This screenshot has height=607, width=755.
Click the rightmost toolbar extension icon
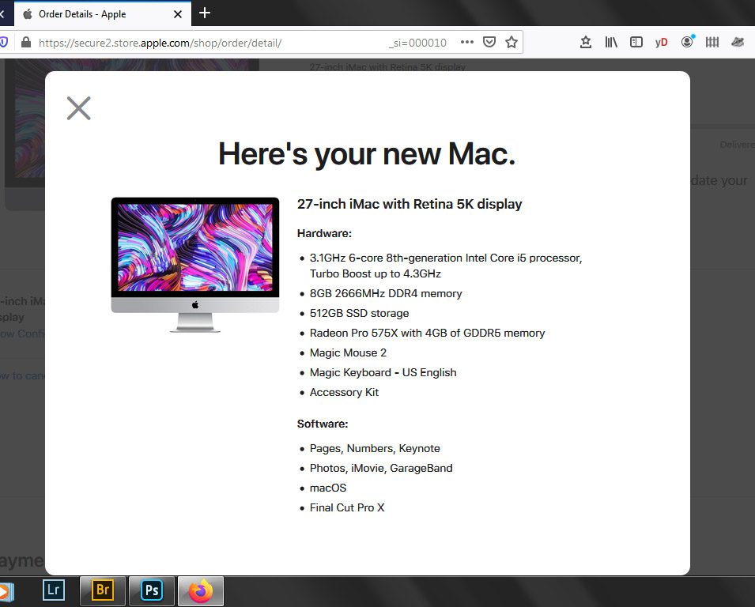pos(738,43)
